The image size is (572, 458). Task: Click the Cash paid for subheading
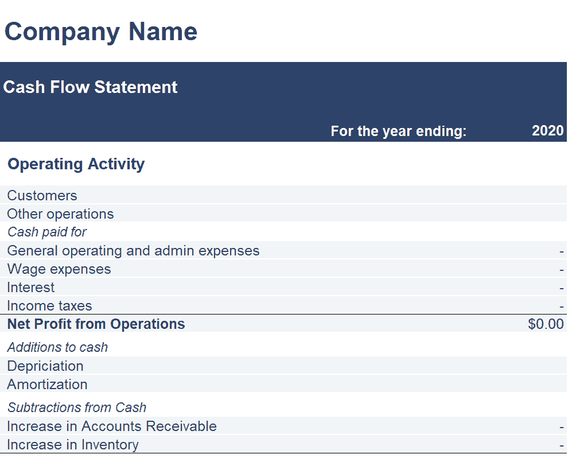click(x=47, y=232)
